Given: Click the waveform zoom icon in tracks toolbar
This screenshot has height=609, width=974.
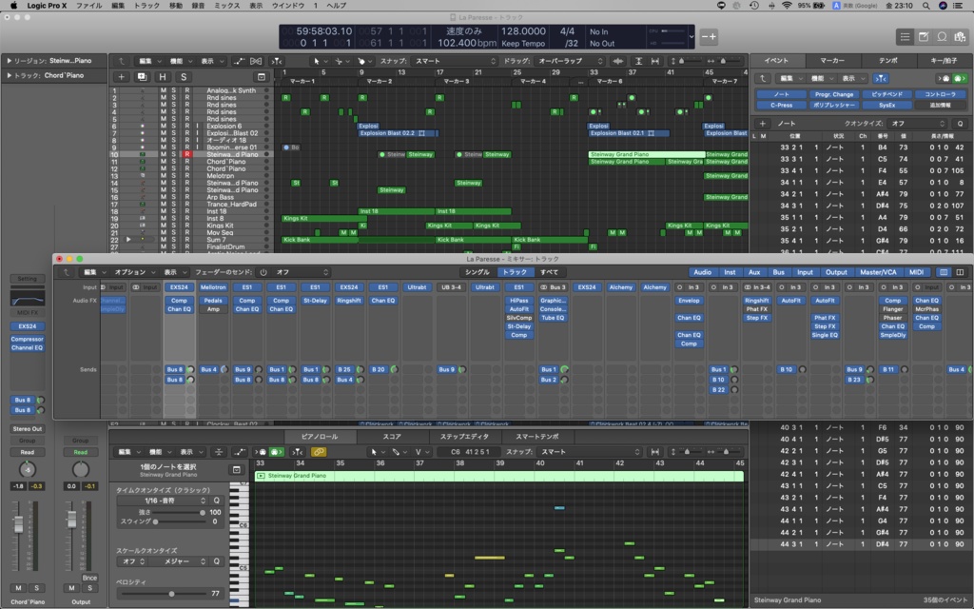Looking at the screenshot, I should [618, 61].
